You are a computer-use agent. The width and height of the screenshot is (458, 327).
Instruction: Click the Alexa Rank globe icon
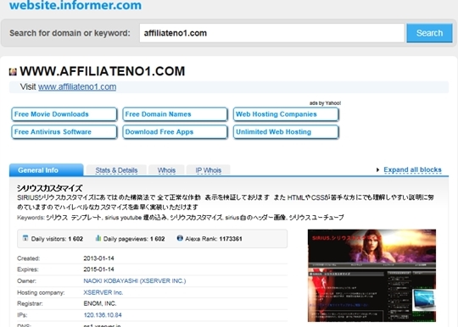point(180,238)
